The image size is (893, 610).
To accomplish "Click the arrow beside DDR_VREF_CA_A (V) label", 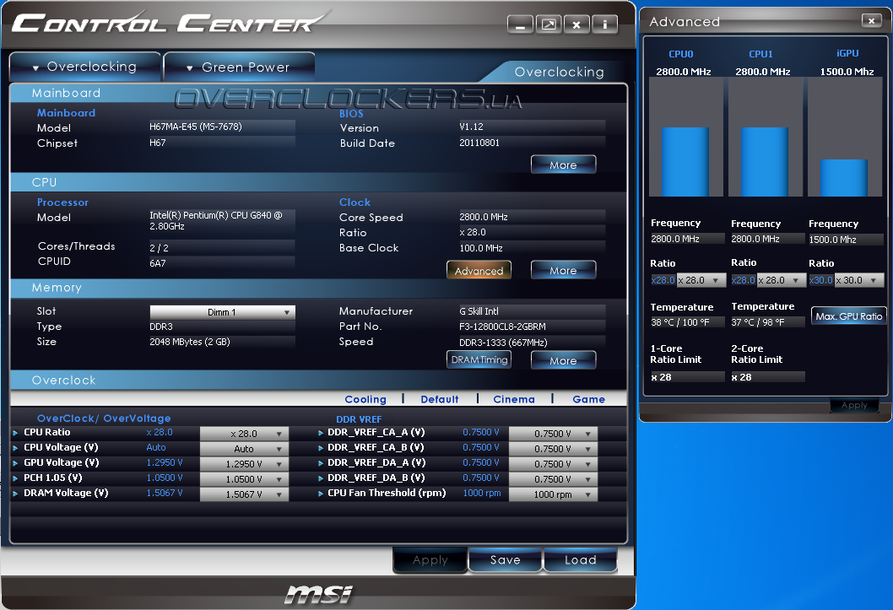I will click(x=321, y=433).
